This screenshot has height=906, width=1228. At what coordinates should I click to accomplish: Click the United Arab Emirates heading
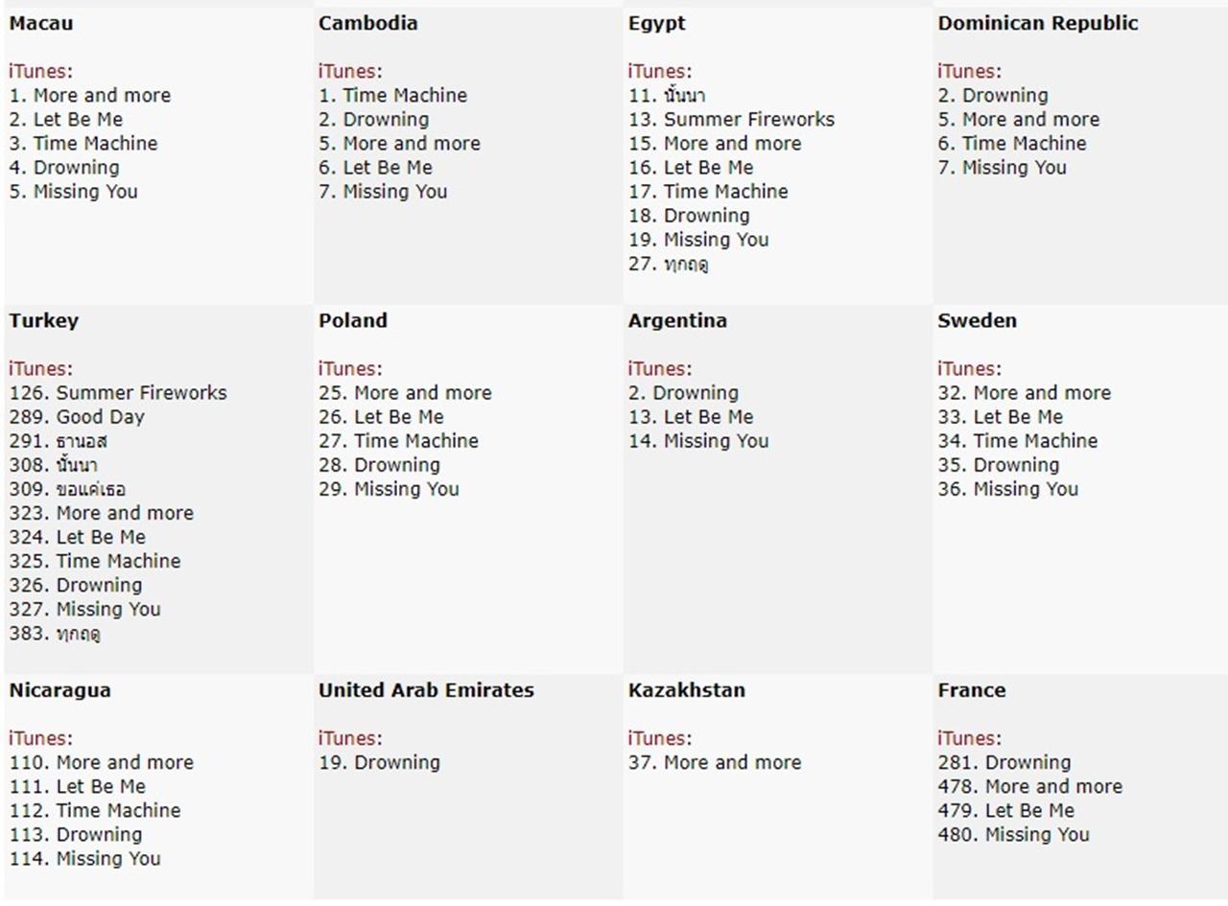coord(426,690)
